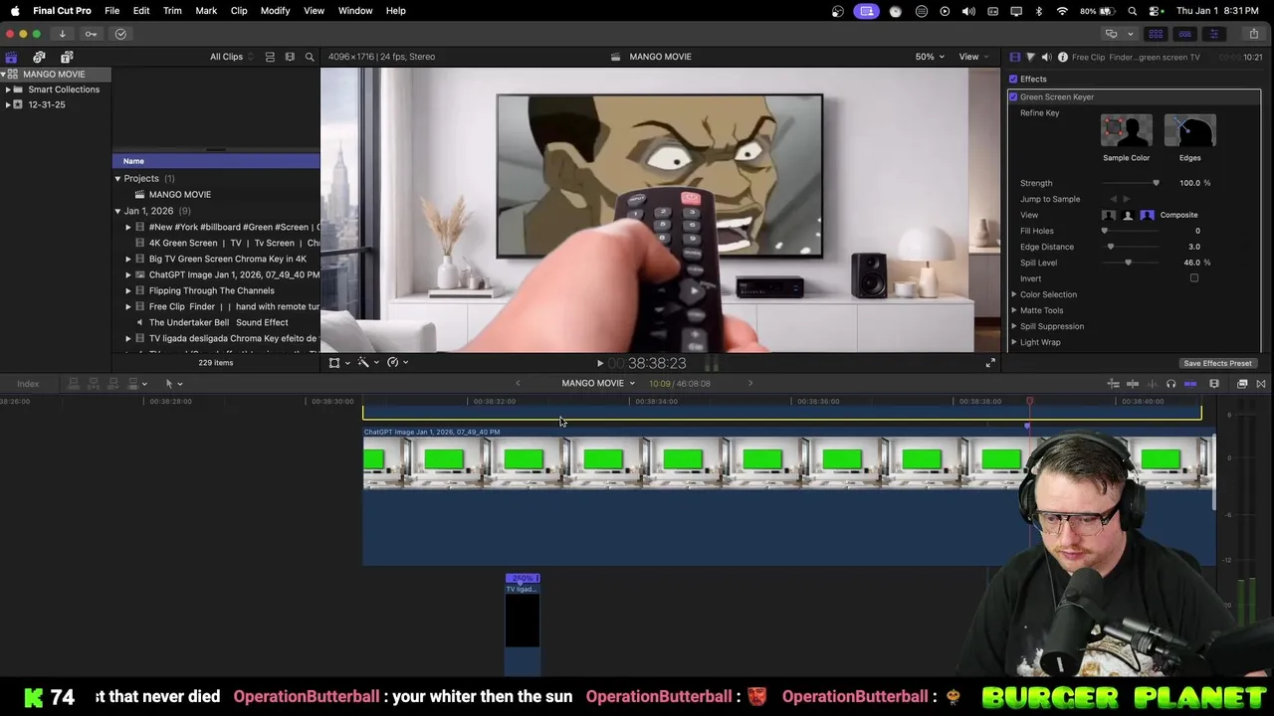Open the MANGO MOVIE timeline project popup
Viewport: 1274px width, 716px height.
tap(597, 384)
